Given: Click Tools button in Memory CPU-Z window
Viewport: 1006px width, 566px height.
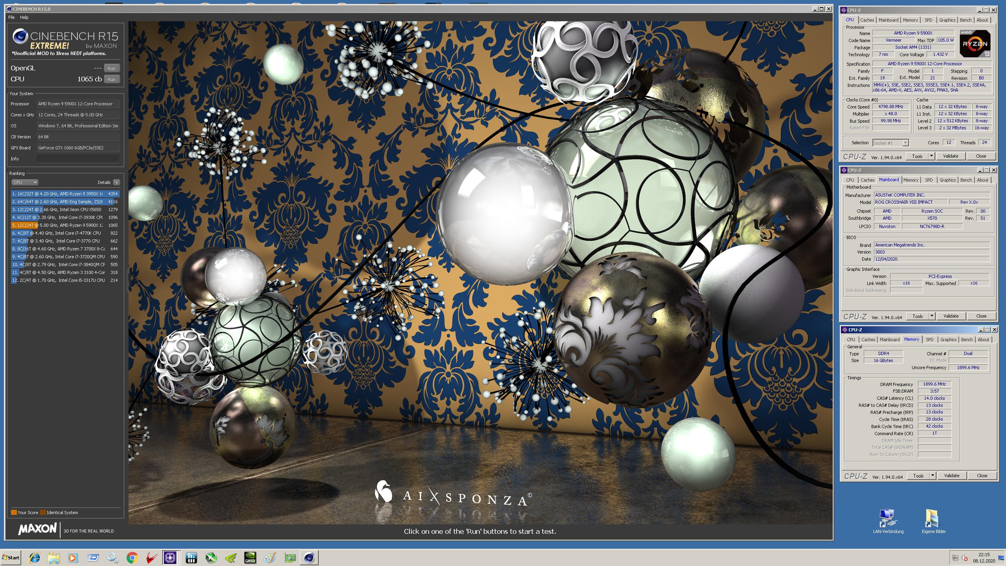Looking at the screenshot, I should (x=918, y=476).
